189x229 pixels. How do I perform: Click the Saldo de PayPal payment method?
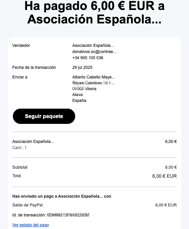[28, 205]
